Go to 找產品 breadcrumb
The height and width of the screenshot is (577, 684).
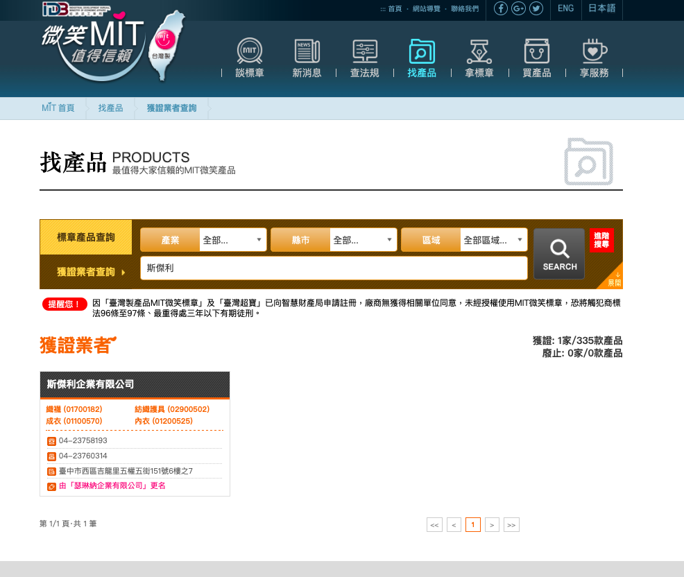click(x=110, y=108)
